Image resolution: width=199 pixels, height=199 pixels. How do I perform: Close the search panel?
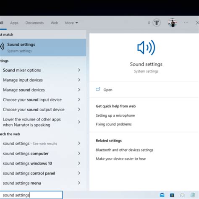tap(197, 23)
